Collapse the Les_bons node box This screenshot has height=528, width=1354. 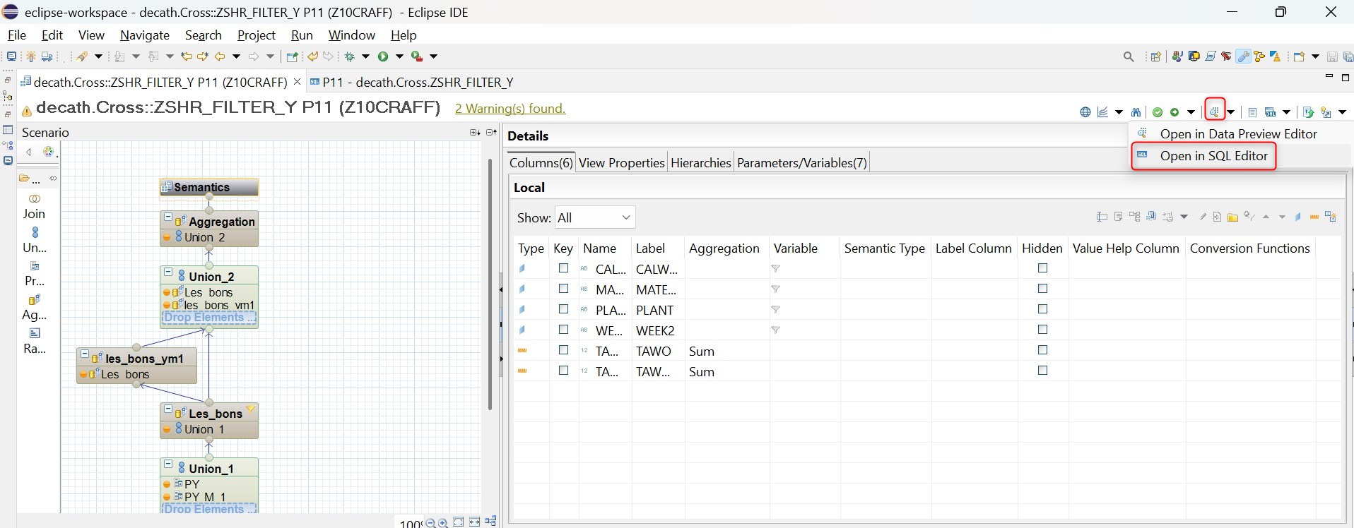tap(168, 409)
